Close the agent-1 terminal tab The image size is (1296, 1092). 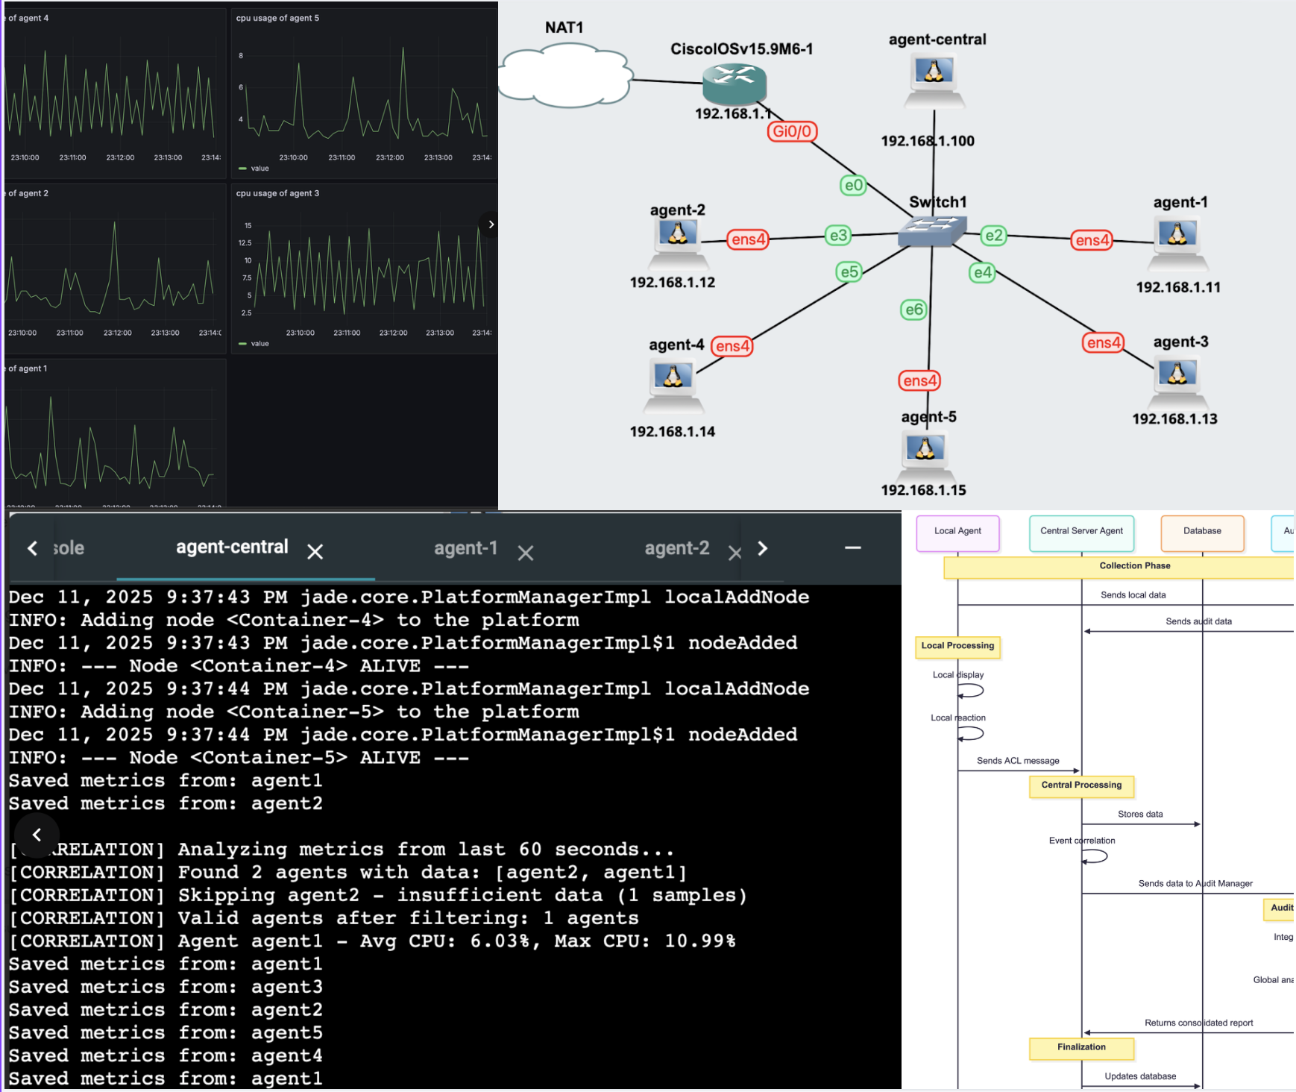[526, 553]
